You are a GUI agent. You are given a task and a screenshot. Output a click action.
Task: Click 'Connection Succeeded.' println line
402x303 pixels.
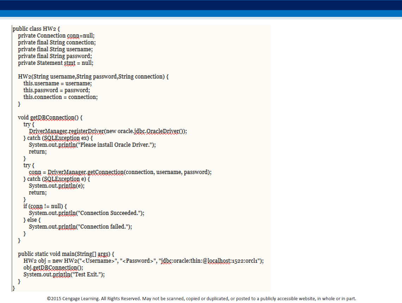[87, 213]
